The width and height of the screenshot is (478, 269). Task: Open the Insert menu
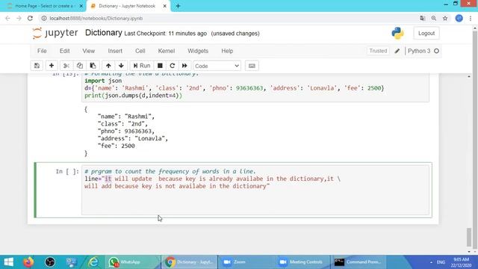pos(115,51)
